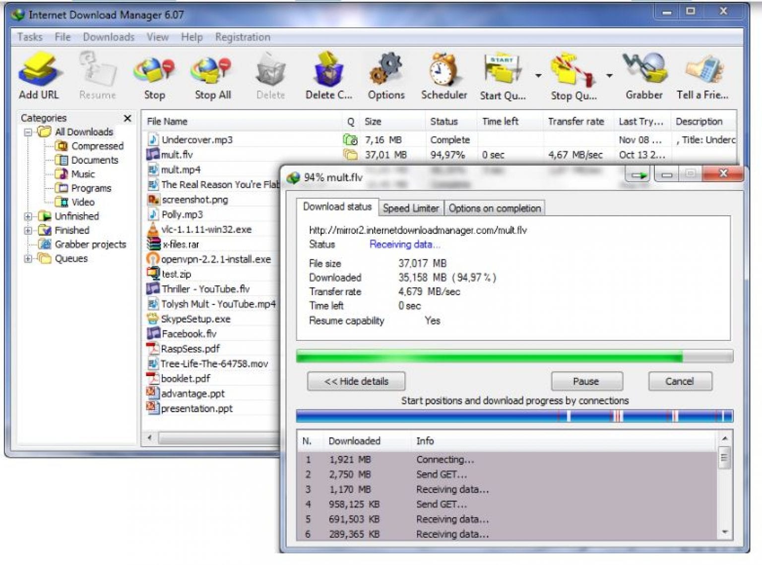This screenshot has height=565, width=762.
Task: Click the download progress bar
Action: tap(513, 356)
